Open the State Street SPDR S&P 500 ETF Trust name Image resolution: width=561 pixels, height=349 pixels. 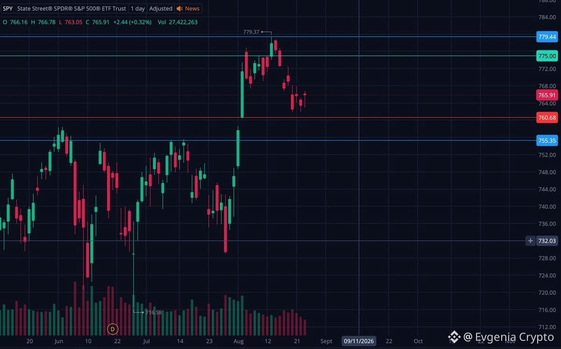click(x=72, y=8)
